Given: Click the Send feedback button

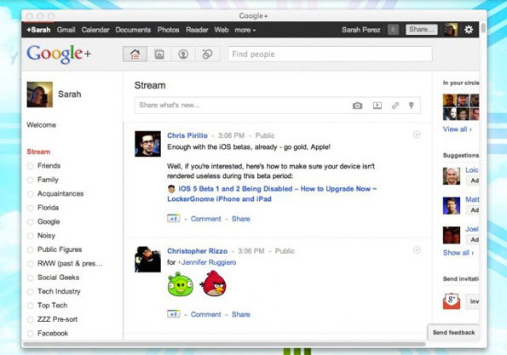Looking at the screenshot, I should pyautogui.click(x=453, y=332).
